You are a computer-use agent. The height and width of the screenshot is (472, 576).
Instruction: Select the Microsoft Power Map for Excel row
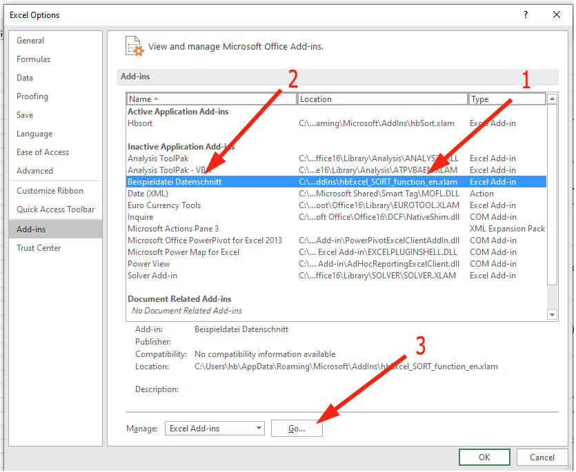[336, 252]
